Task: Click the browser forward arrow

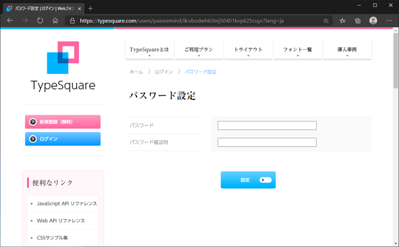Action: 25,21
